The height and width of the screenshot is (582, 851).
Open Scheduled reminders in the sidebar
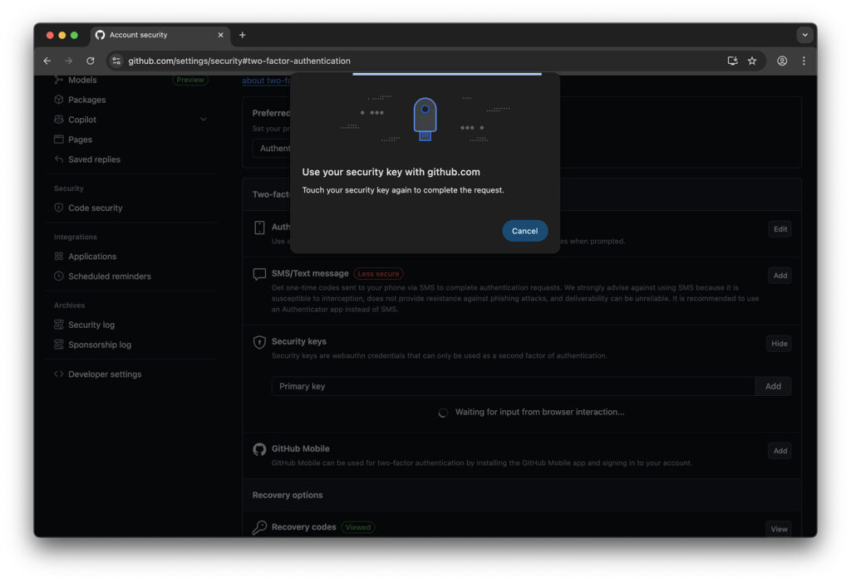coord(110,276)
